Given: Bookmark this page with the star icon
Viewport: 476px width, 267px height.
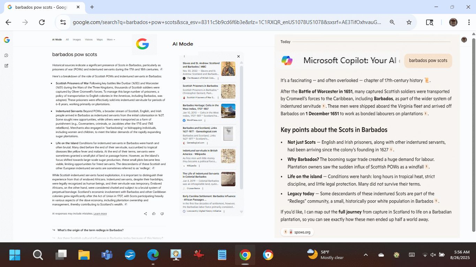Looking at the screenshot, I should (409, 22).
